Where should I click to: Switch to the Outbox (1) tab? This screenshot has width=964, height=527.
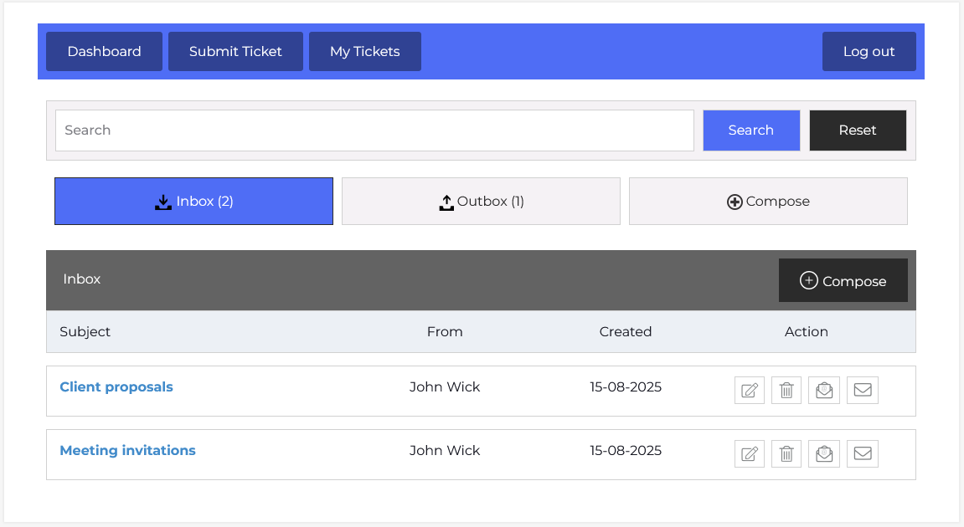click(x=481, y=202)
